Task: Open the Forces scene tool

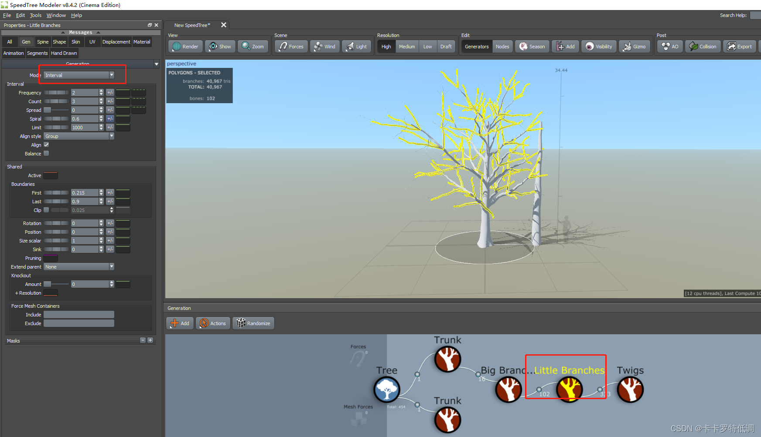Action: click(x=291, y=47)
